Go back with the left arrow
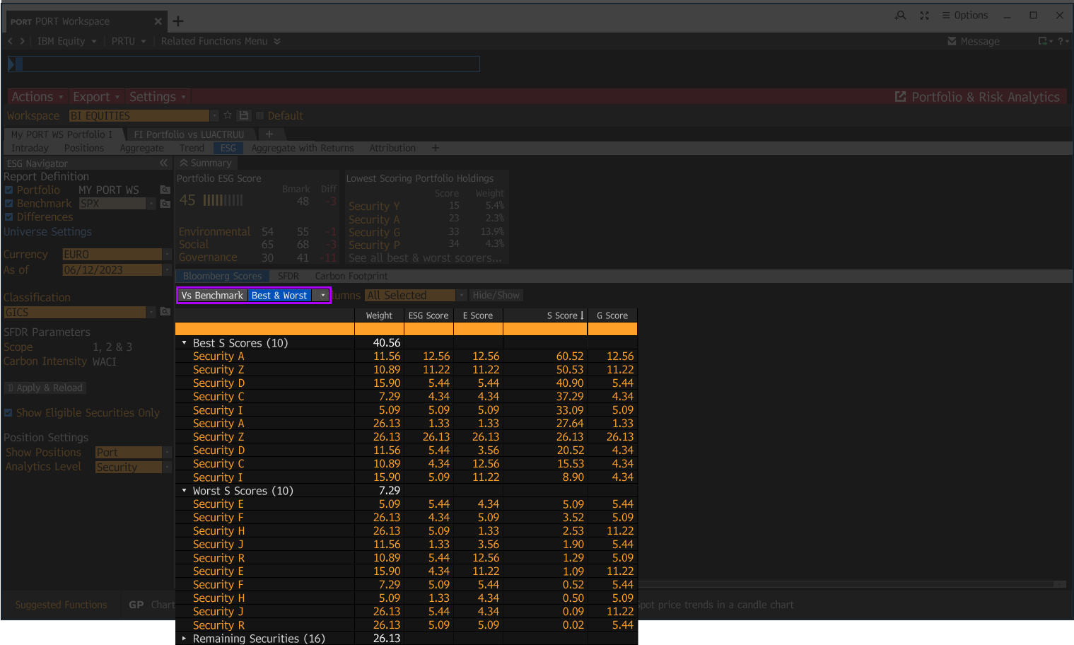This screenshot has height=645, width=1074. [x=10, y=41]
